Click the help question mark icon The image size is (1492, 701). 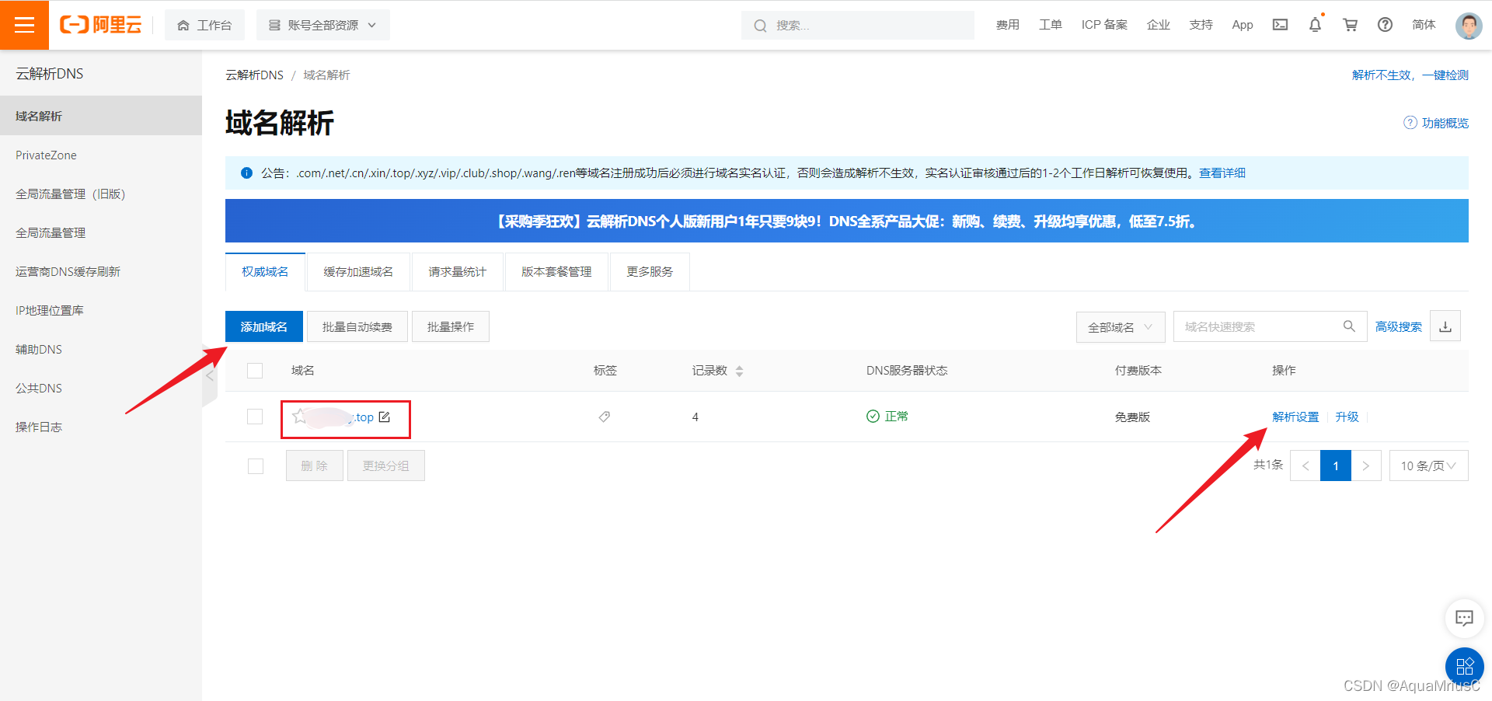click(1385, 25)
